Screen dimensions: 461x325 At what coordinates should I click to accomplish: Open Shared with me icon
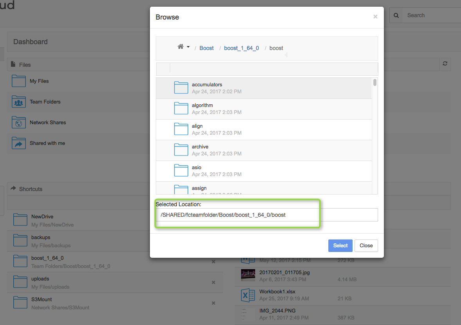coord(19,143)
